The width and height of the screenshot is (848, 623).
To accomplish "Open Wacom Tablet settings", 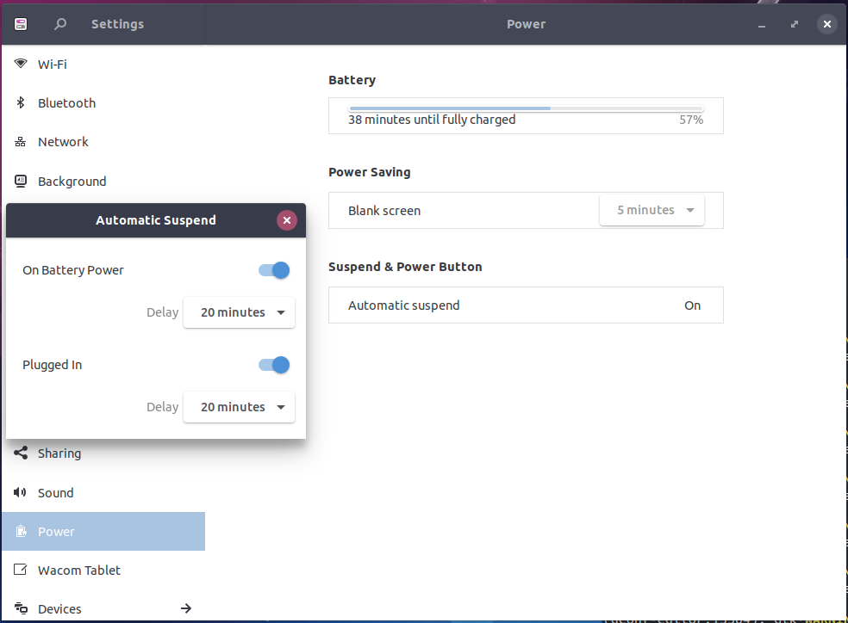I will click(103, 571).
